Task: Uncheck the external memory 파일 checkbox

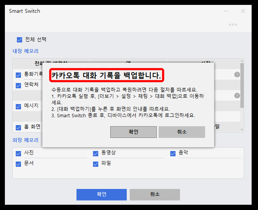Action: [x=96, y=164]
